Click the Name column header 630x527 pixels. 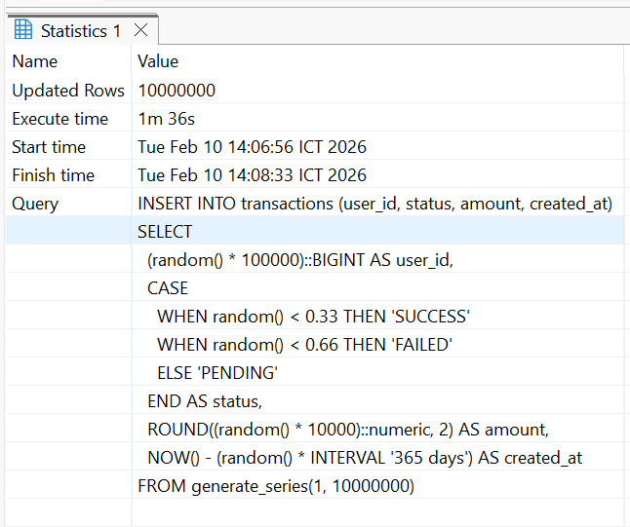click(35, 61)
